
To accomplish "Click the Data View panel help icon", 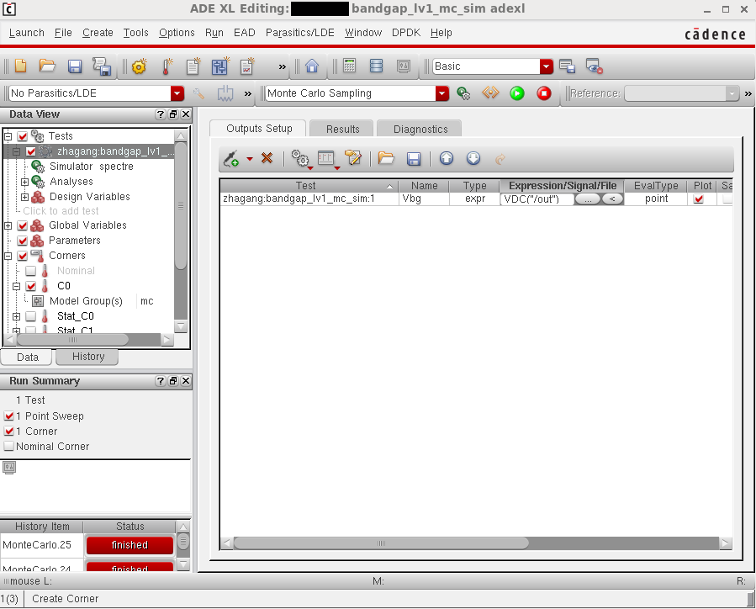I will [161, 114].
